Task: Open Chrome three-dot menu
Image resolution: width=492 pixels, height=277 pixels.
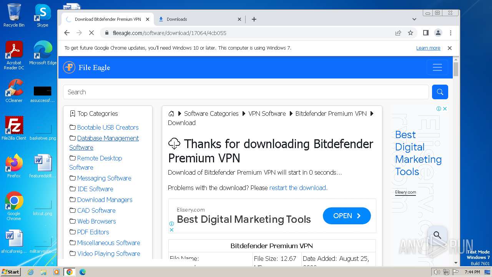Action: pyautogui.click(x=450, y=33)
